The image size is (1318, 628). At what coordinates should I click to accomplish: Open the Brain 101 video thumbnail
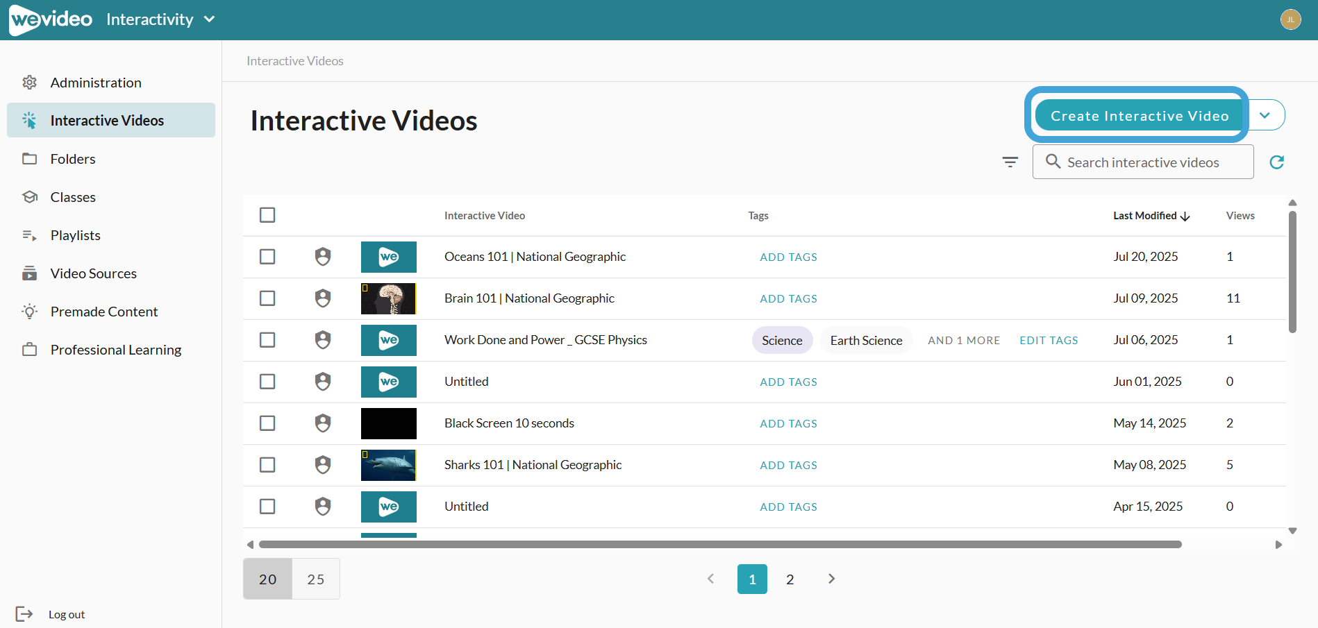(x=389, y=298)
